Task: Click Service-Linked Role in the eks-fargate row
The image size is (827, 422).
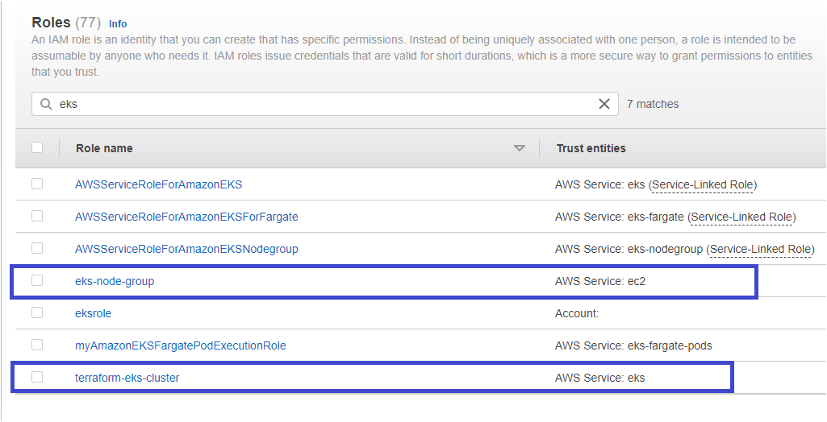Action: pyautogui.click(x=741, y=217)
